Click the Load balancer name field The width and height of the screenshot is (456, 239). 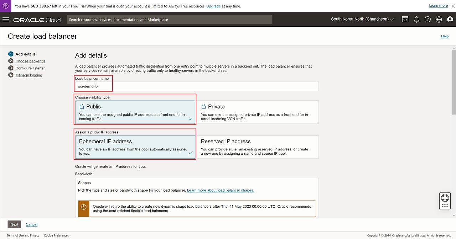coord(197,86)
